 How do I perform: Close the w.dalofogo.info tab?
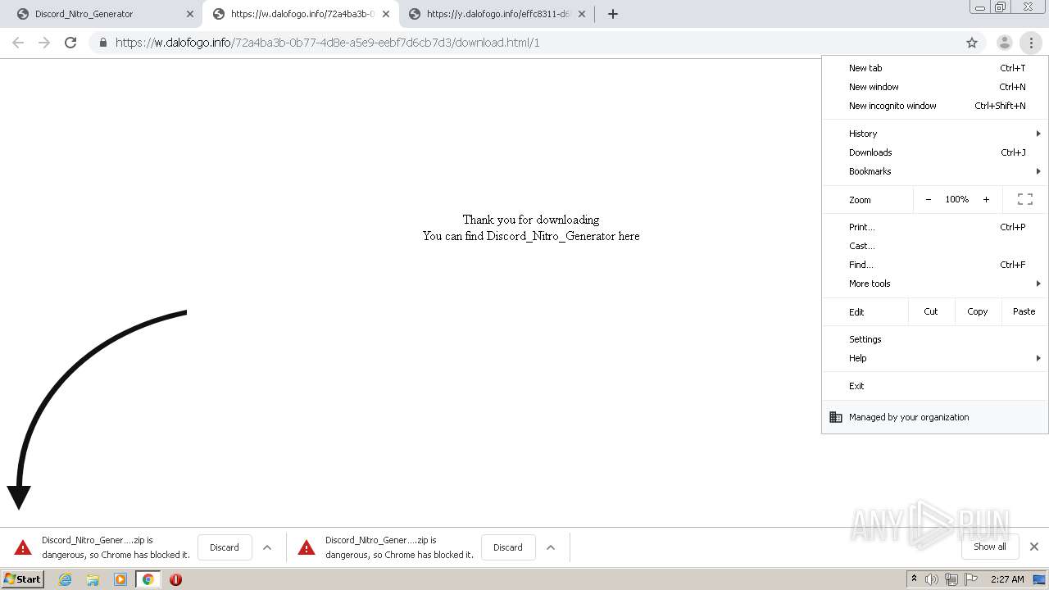pyautogui.click(x=385, y=14)
